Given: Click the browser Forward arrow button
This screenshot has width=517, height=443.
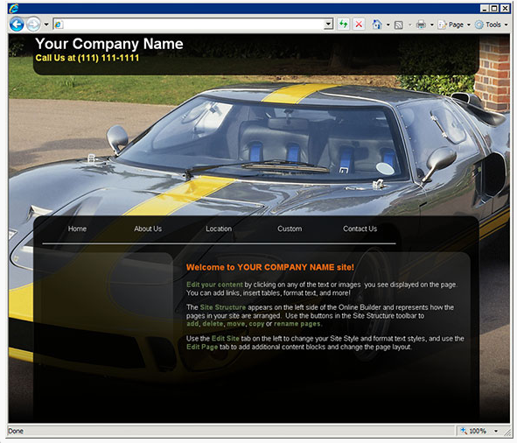Looking at the screenshot, I should tap(33, 25).
